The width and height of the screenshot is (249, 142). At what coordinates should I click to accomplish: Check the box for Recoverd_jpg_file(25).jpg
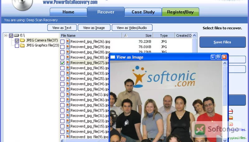click(63, 78)
